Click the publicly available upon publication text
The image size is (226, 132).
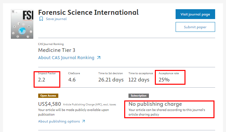(x=73, y=112)
